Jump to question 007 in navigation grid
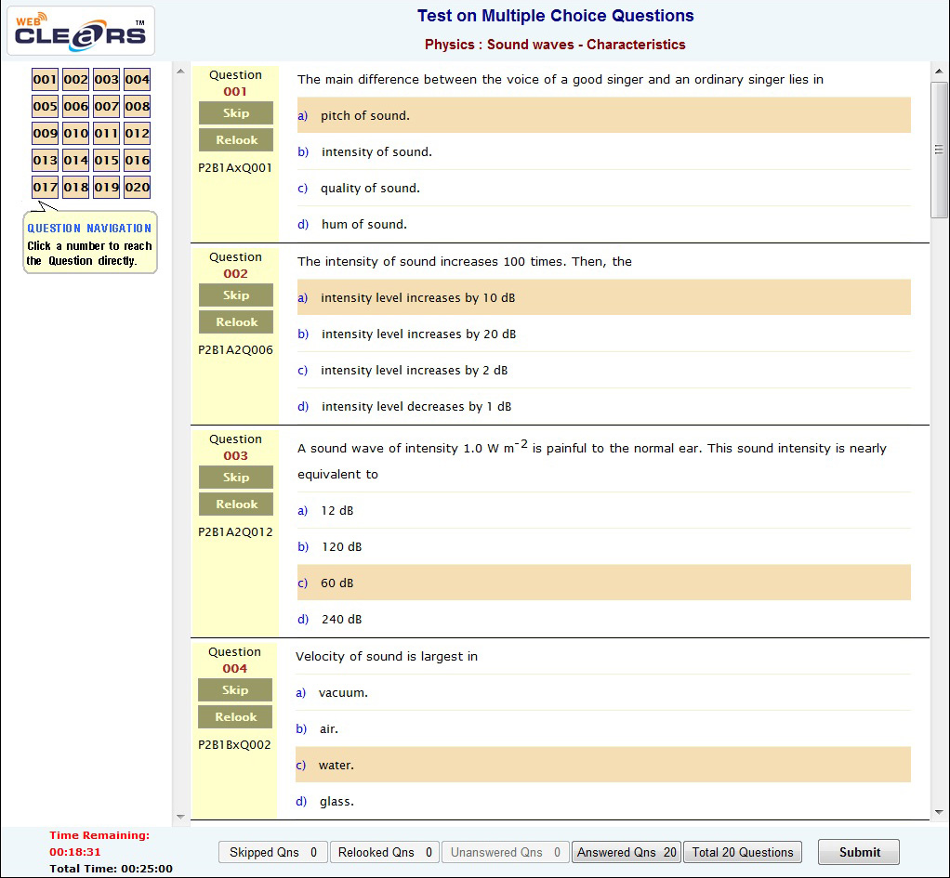950x878 pixels. 107,107
